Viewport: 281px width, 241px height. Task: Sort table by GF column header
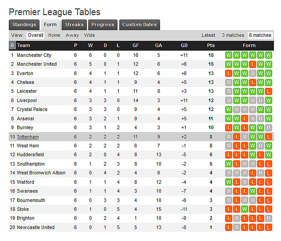(136, 45)
